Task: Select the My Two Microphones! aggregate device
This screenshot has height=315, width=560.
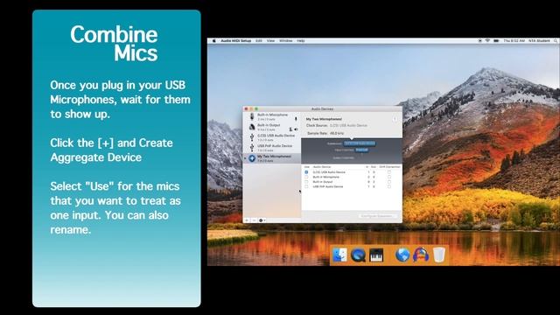Action: (272, 157)
